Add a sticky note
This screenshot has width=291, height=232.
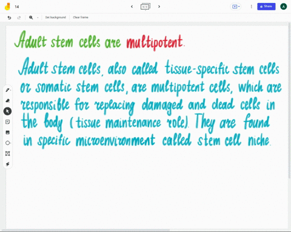pos(8,122)
